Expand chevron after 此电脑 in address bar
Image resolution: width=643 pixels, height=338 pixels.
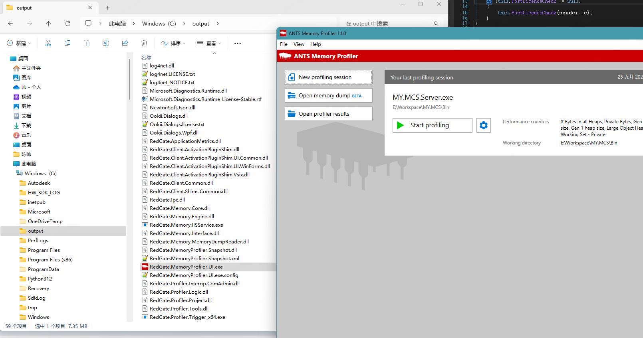[x=134, y=24]
